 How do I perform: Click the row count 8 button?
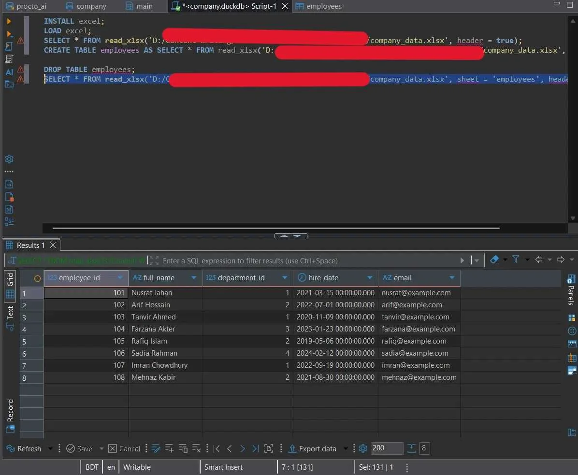point(424,448)
